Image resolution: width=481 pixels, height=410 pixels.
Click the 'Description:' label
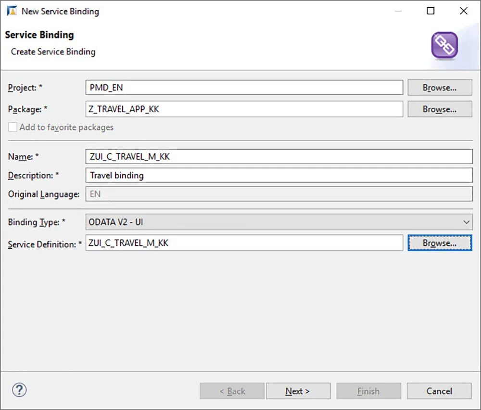pos(34,175)
